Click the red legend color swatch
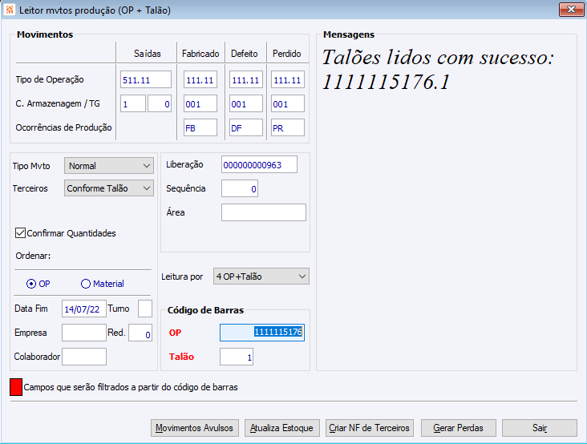587x444 pixels. pos(16,387)
